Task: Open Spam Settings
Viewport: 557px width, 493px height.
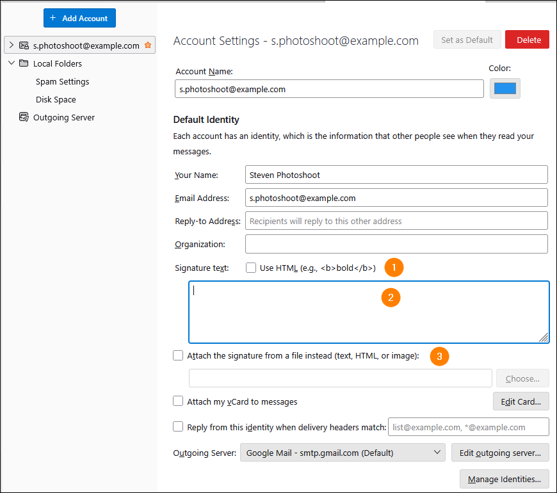Action: [63, 82]
